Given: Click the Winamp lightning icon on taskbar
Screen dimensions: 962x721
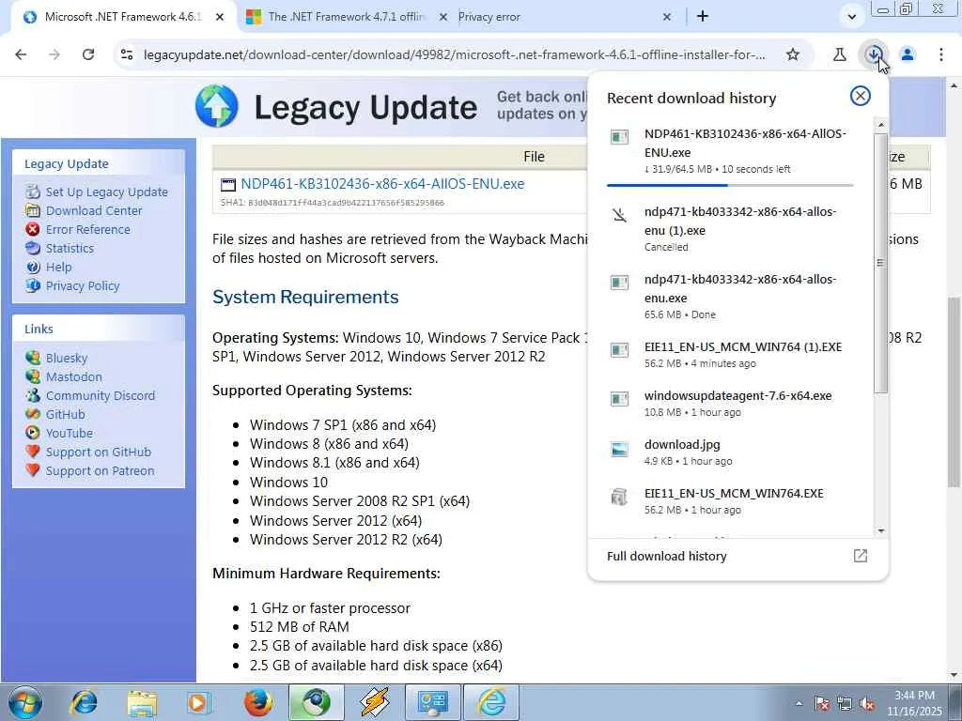Looking at the screenshot, I should tap(375, 702).
